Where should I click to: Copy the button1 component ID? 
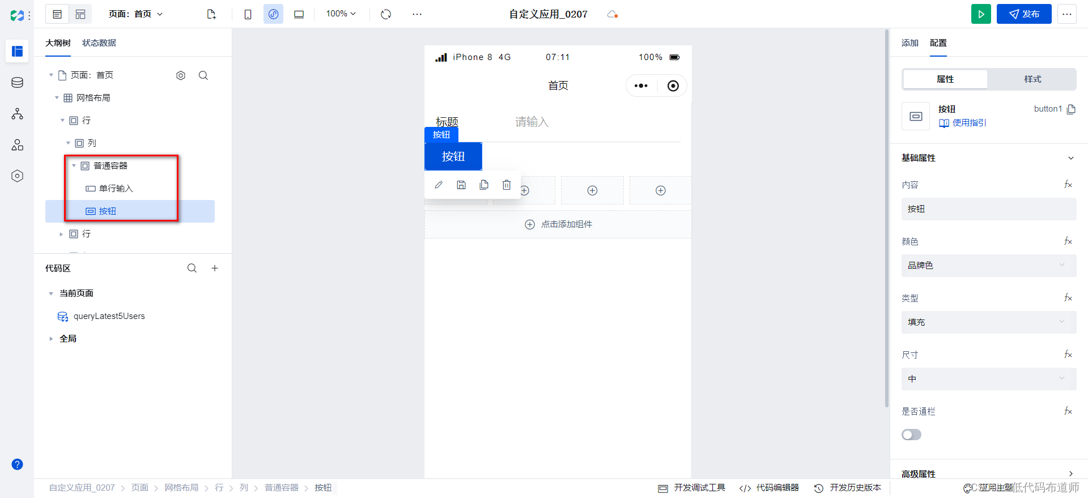coord(1071,109)
